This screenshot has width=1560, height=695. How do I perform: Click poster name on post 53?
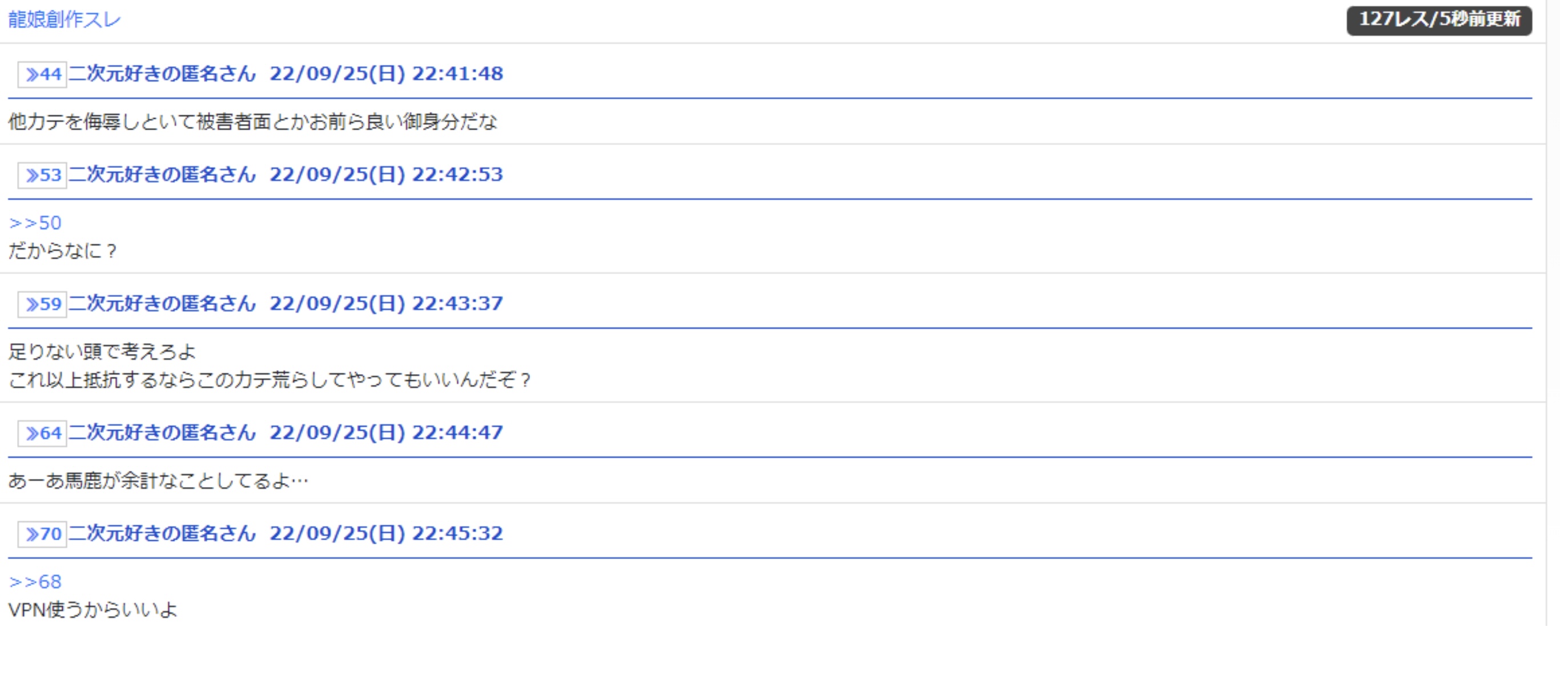click(162, 175)
